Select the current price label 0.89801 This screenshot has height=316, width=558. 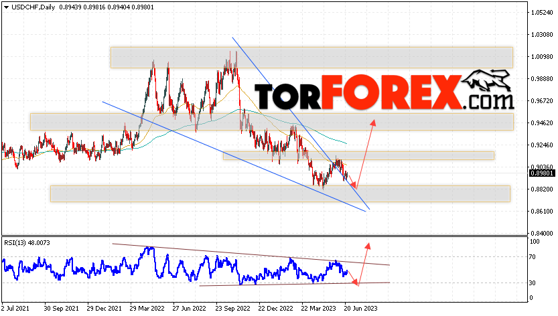click(542, 173)
